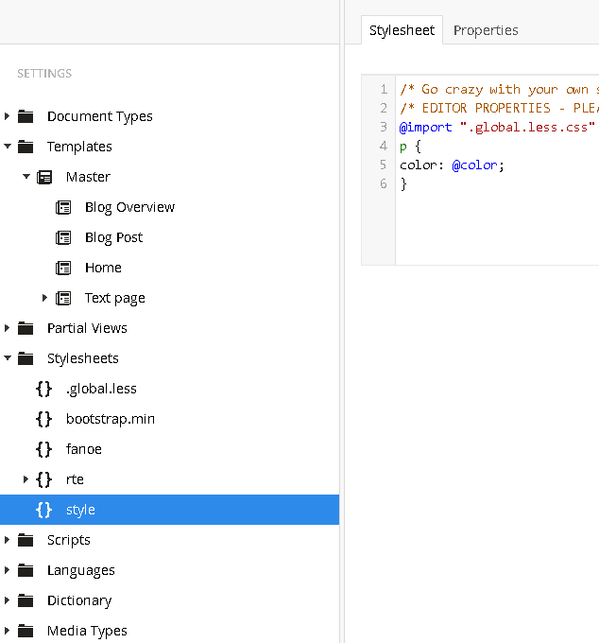The image size is (599, 643).
Task: Click the Master template icon
Action: tap(44, 177)
